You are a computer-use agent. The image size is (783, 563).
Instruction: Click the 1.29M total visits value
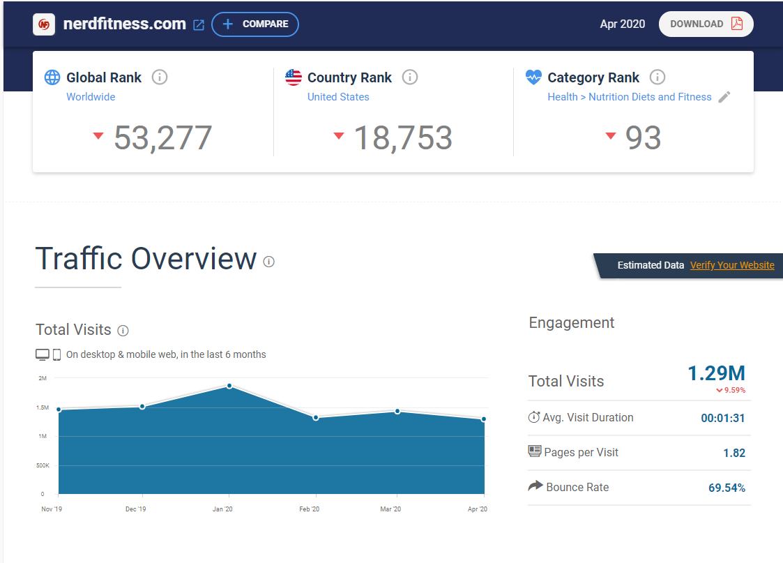[x=716, y=373]
